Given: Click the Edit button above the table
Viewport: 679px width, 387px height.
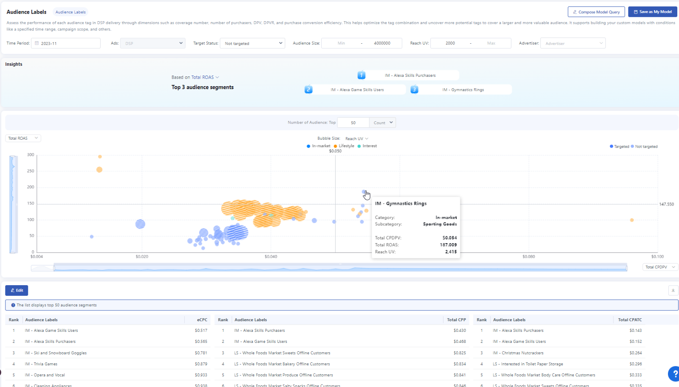Looking at the screenshot, I should (17, 290).
